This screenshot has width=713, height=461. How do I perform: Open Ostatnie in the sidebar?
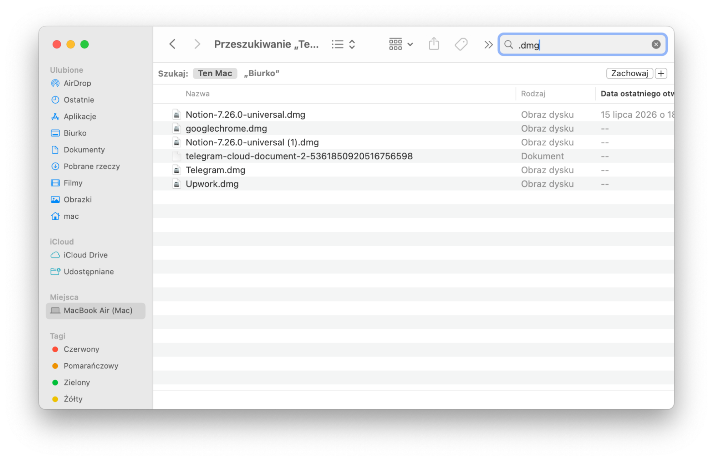(72, 100)
